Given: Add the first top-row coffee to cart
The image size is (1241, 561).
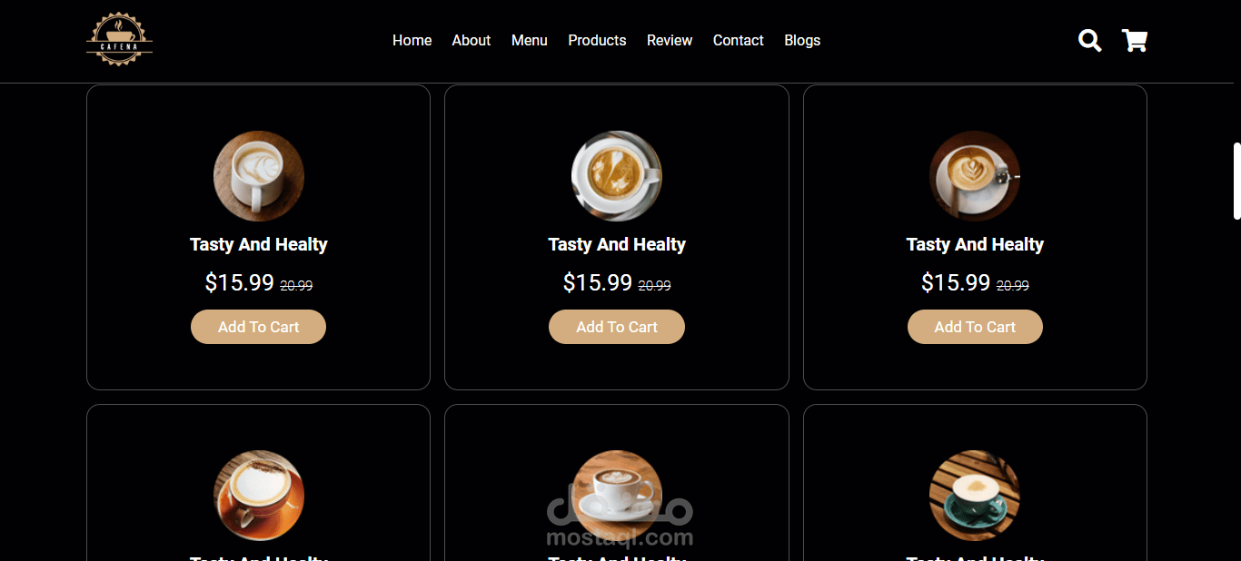Looking at the screenshot, I should [258, 327].
